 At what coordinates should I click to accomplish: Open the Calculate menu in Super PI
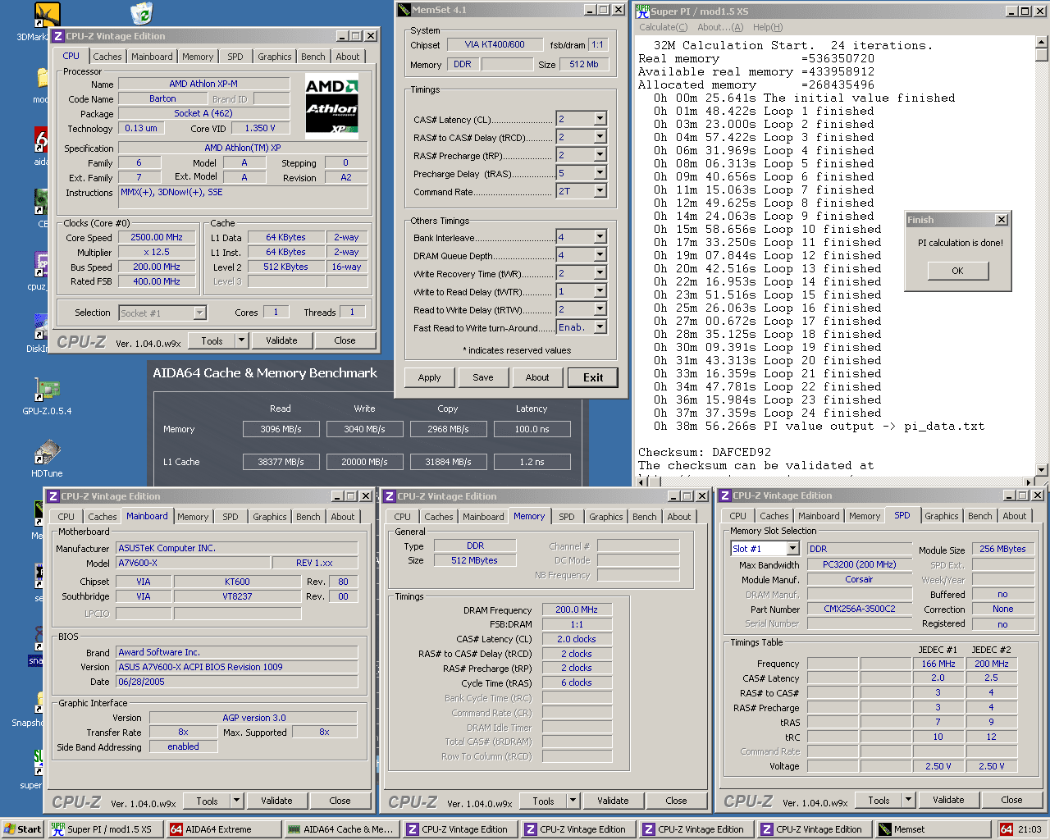pos(661,27)
